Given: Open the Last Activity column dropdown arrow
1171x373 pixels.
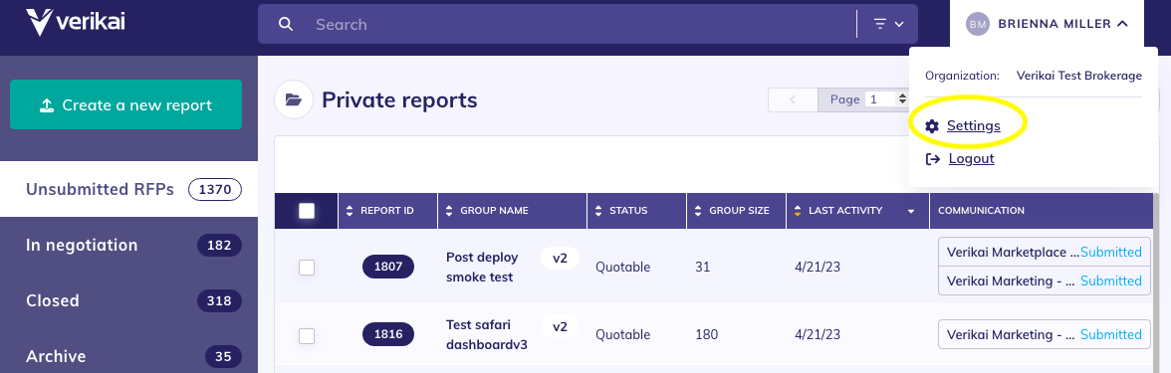Looking at the screenshot, I should [x=911, y=211].
